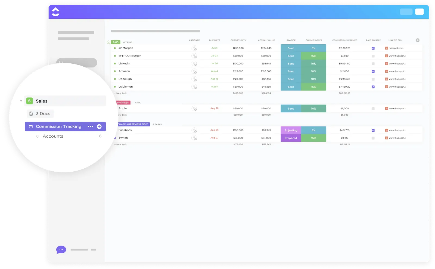Collapse the PAID task group
The image size is (435, 269).
108,42
